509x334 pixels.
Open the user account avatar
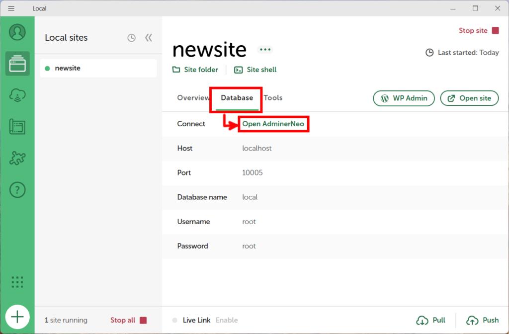(17, 32)
